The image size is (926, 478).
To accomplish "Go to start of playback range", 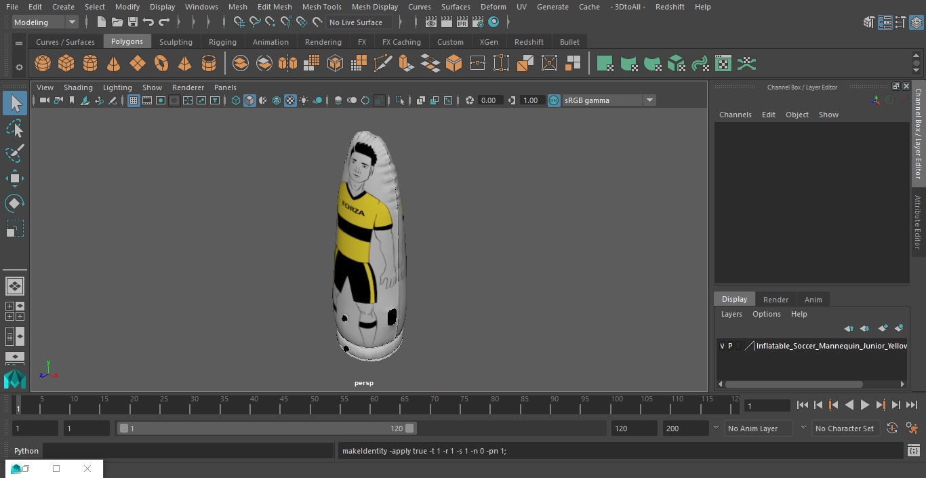I will (803, 405).
